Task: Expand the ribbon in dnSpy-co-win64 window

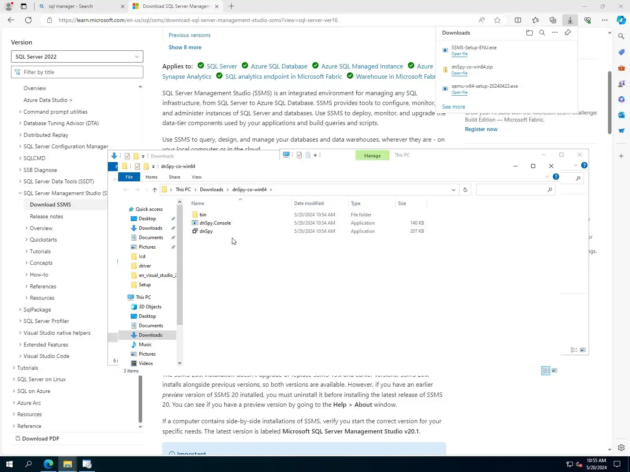Action: point(547,177)
